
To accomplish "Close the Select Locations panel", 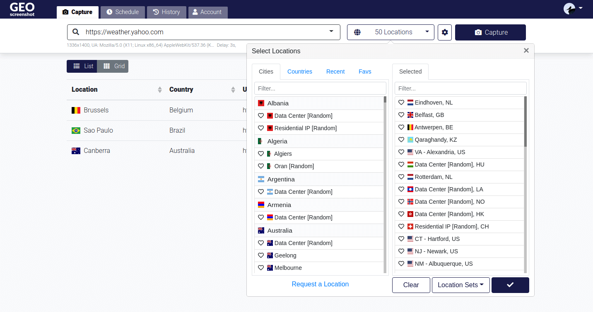I will point(526,50).
